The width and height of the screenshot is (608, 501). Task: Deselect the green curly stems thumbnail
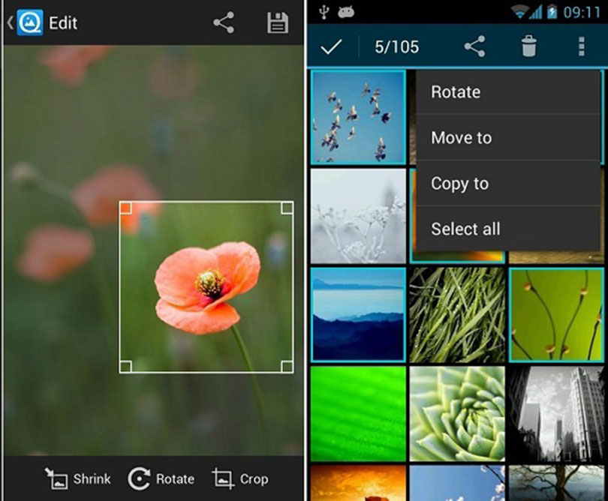[556, 315]
